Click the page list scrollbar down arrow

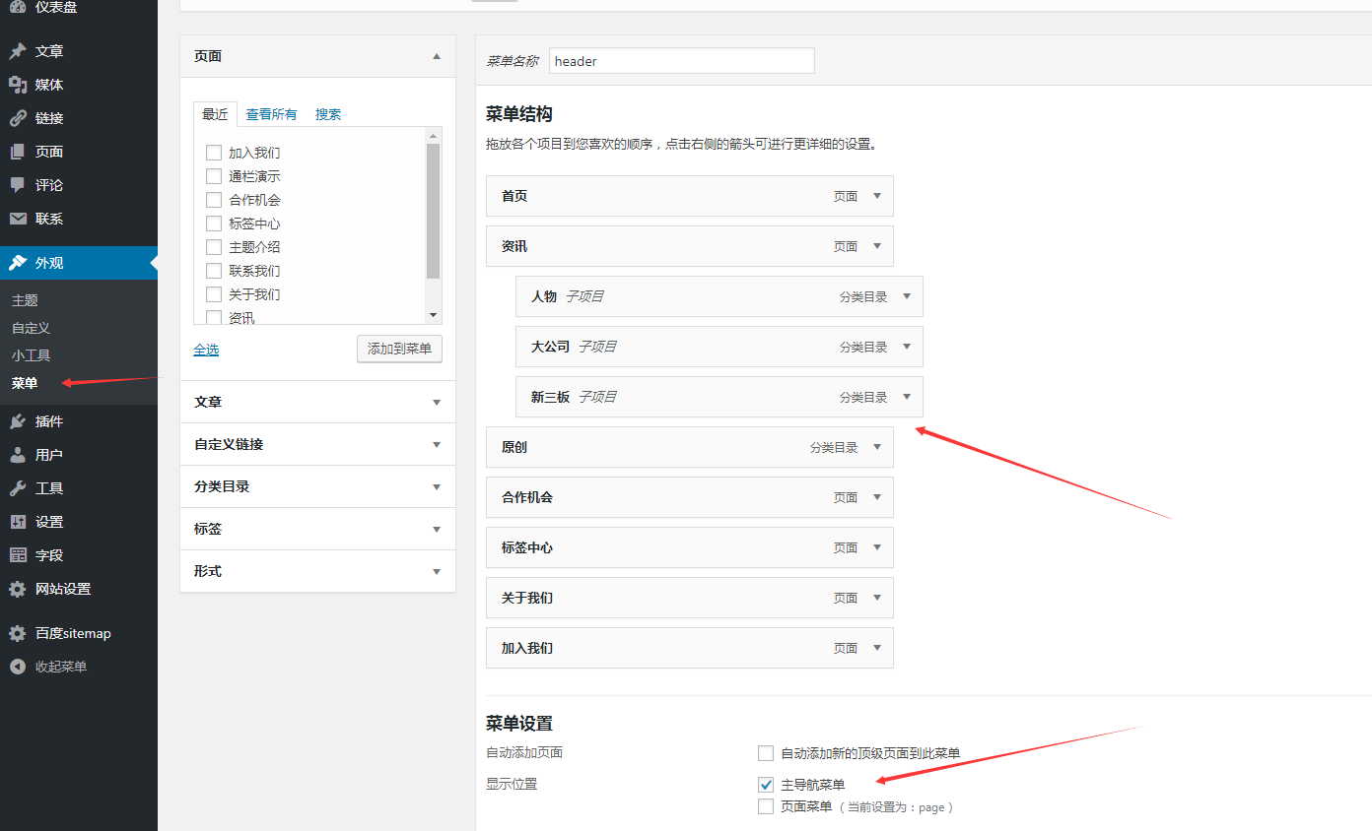[433, 314]
